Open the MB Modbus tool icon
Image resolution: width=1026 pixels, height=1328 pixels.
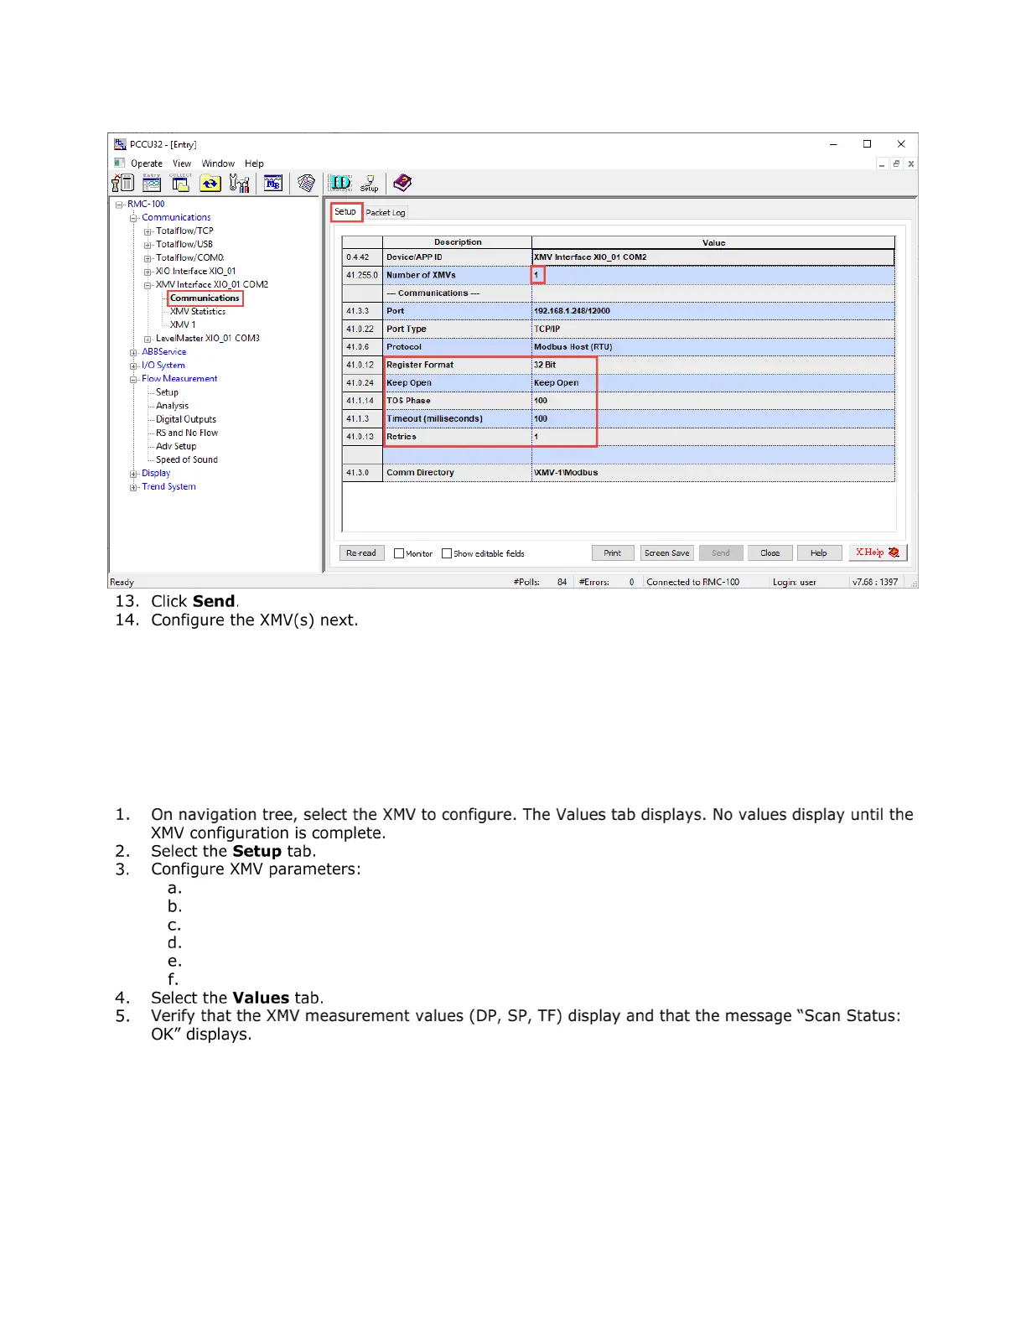[273, 183]
